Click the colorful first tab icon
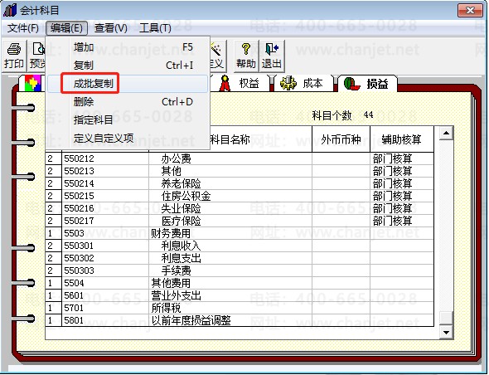This screenshot has width=489, height=375. click(x=33, y=83)
